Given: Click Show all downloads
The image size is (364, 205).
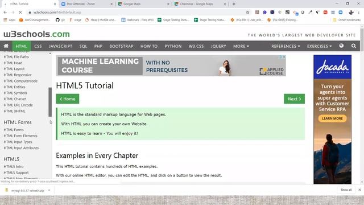Looking at the screenshot, I should point(346,190).
